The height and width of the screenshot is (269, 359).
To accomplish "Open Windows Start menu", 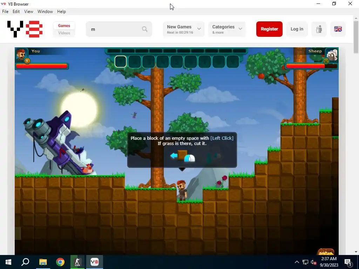I will [8, 262].
